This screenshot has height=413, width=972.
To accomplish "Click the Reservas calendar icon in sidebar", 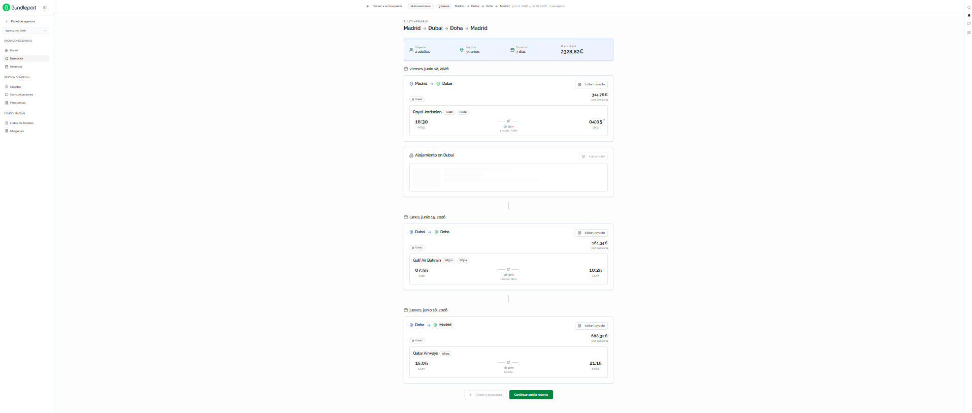I will coord(7,67).
